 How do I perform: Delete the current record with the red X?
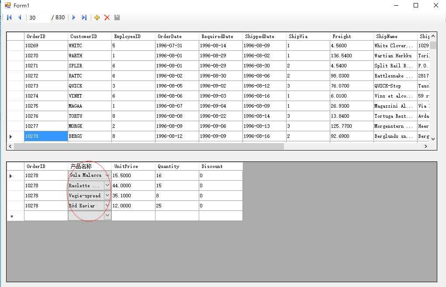click(x=107, y=17)
